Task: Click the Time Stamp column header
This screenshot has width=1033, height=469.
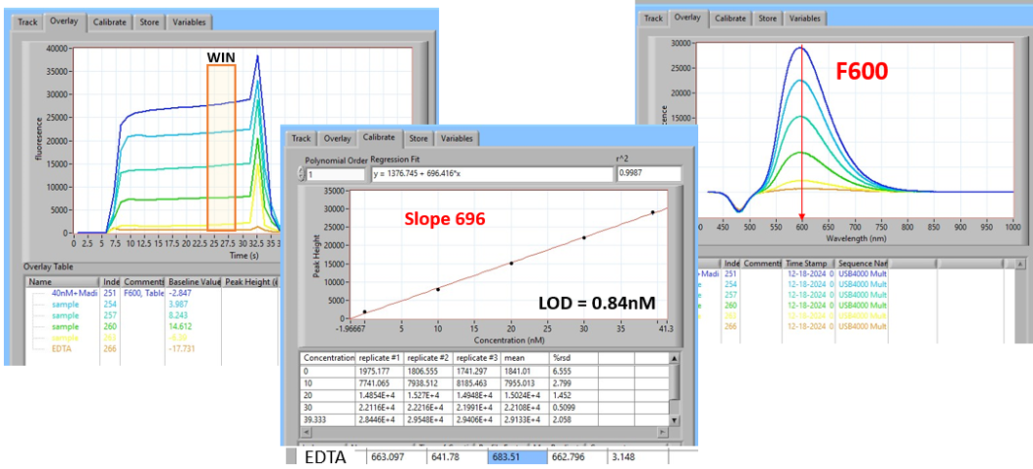Action: coord(815,263)
